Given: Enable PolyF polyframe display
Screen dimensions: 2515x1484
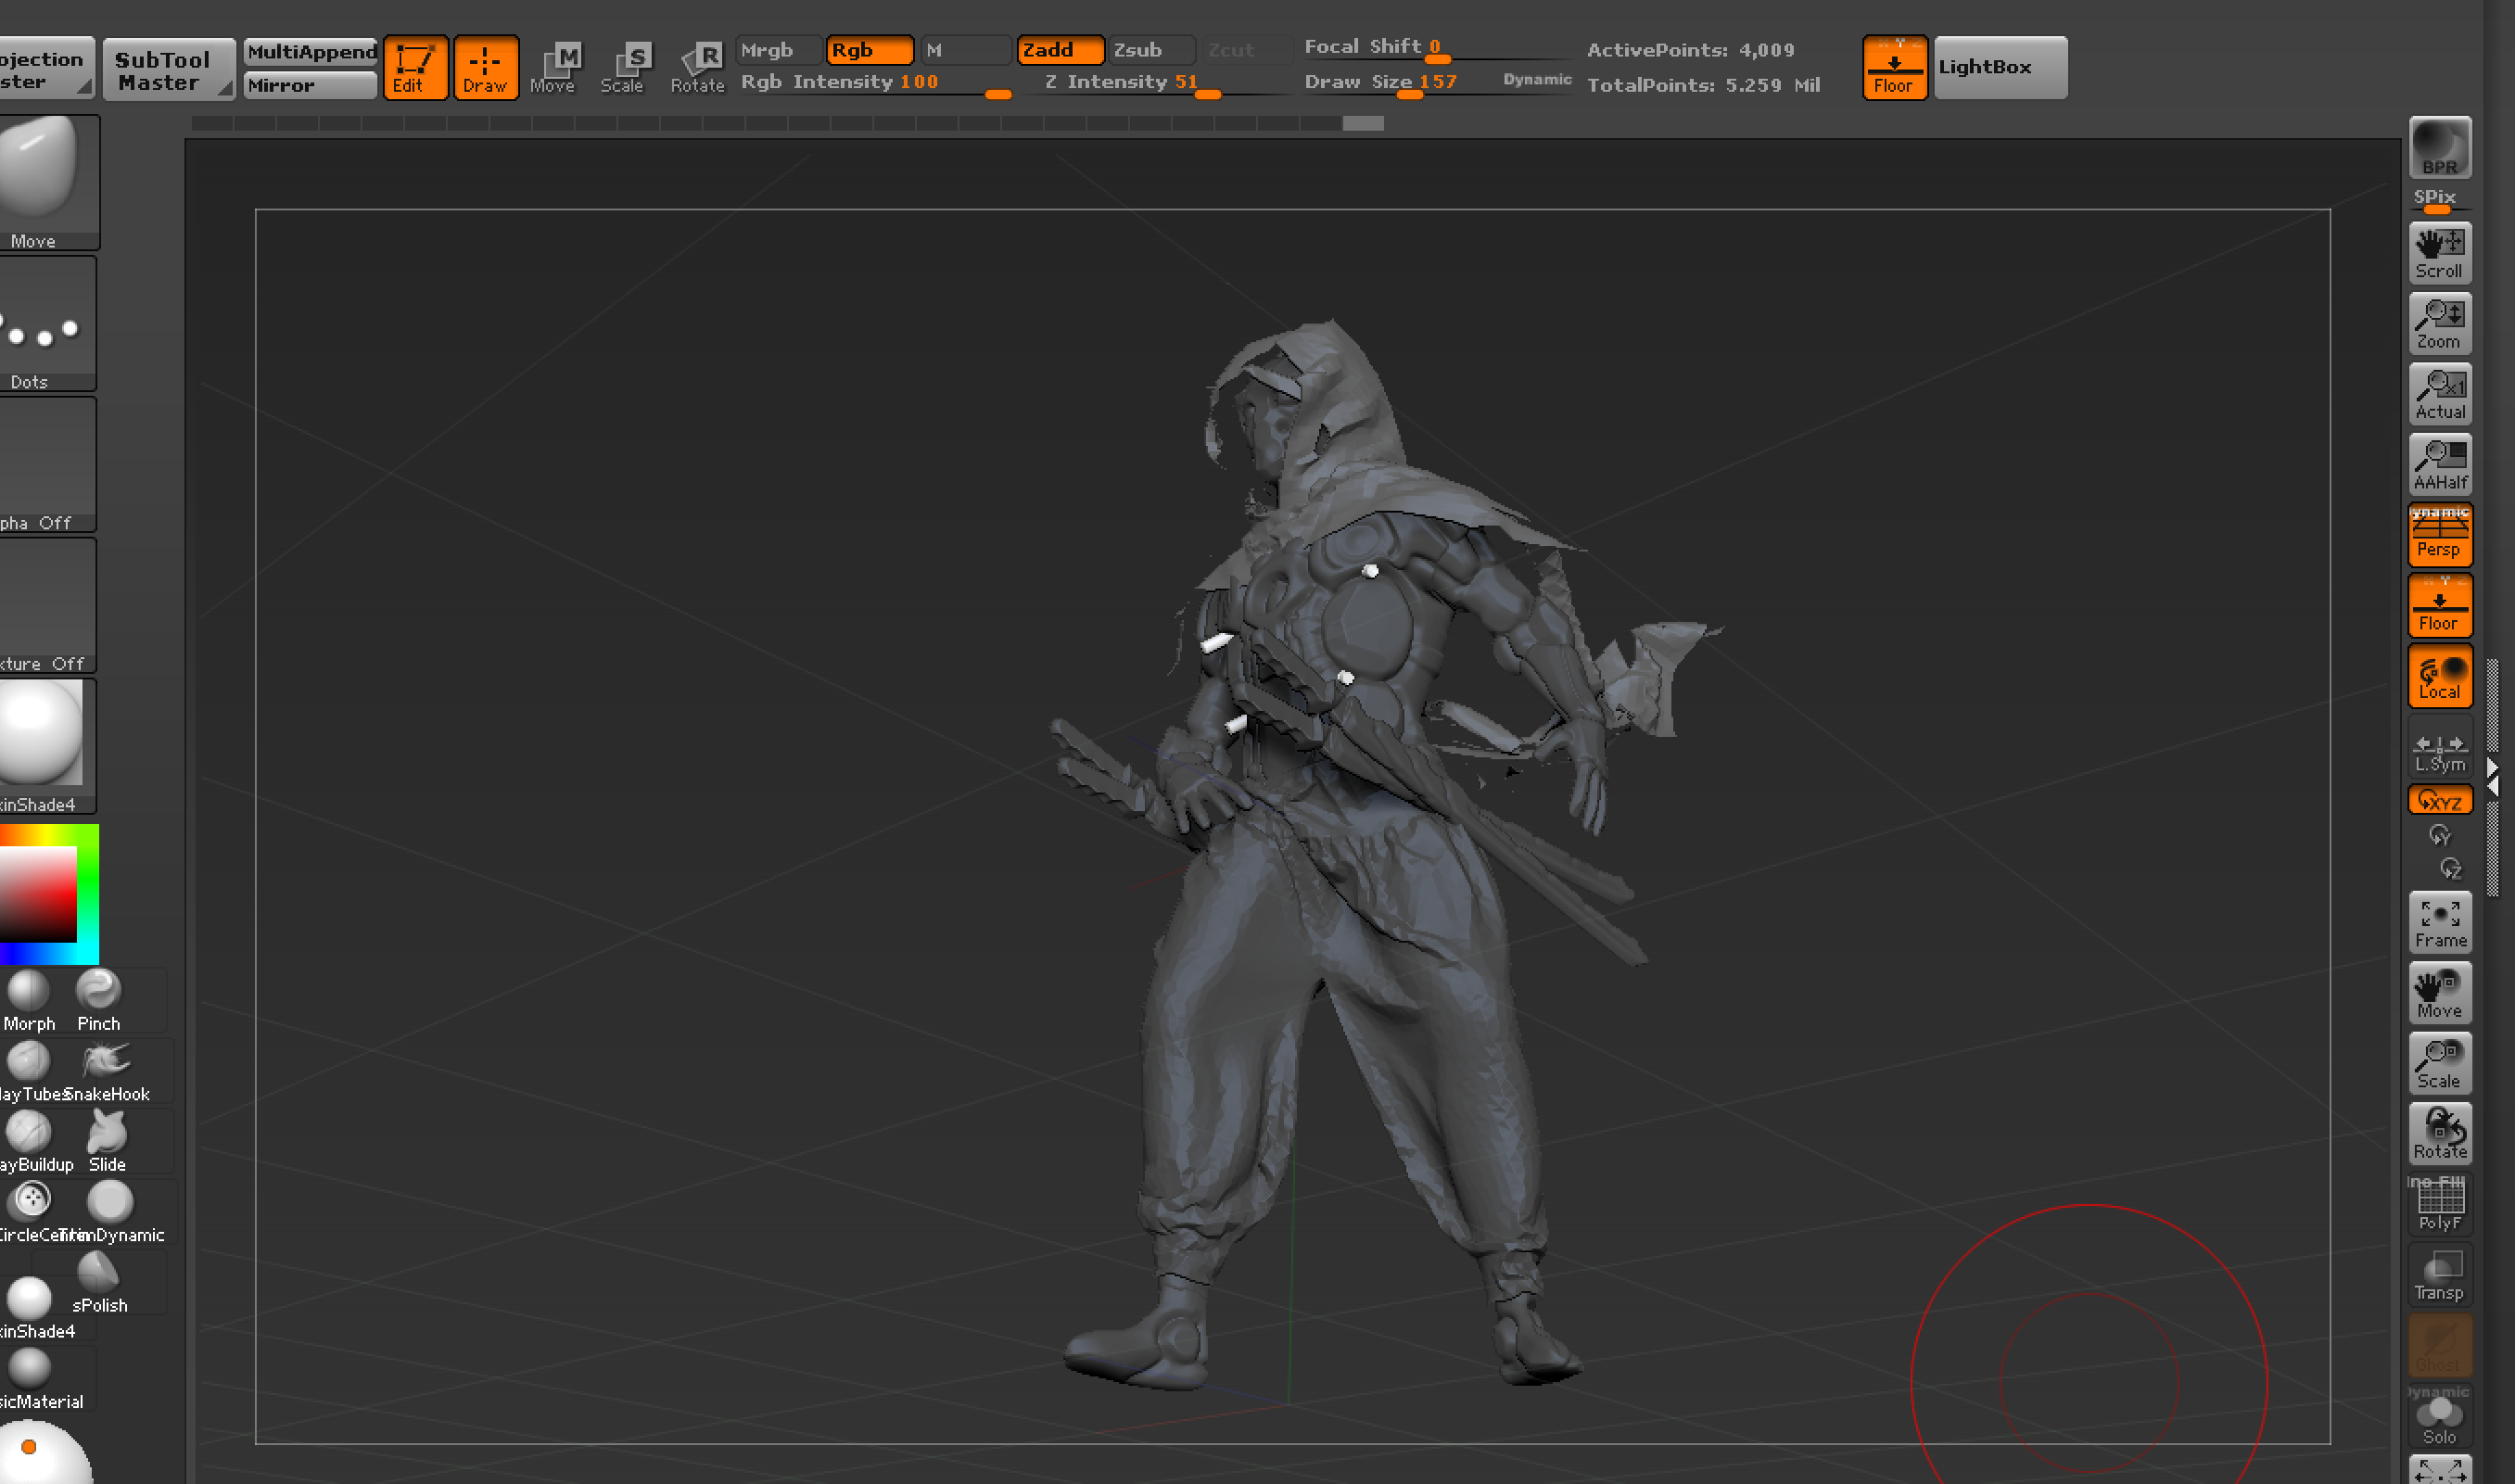Looking at the screenshot, I should click(x=2439, y=1204).
